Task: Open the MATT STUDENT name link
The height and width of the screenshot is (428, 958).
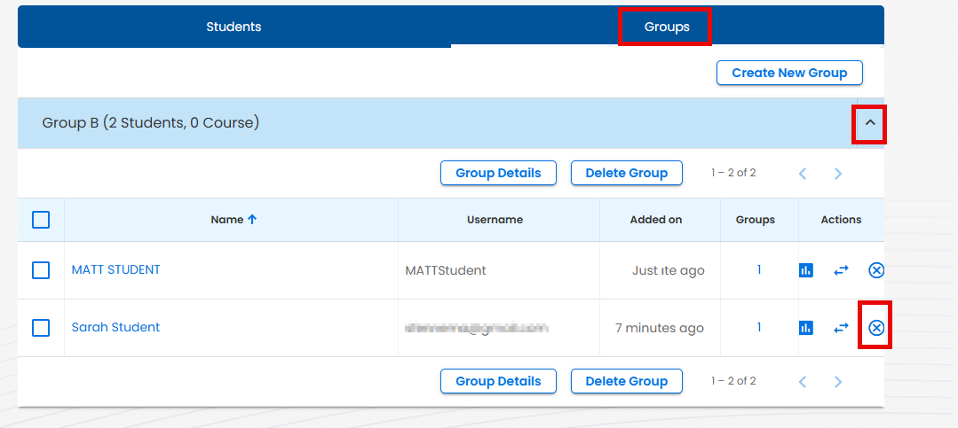Action: [x=115, y=269]
